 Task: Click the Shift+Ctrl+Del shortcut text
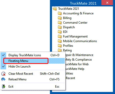click(50, 74)
